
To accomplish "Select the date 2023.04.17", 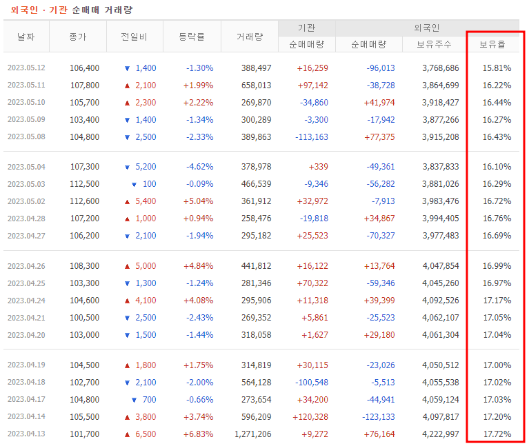I will [26, 399].
